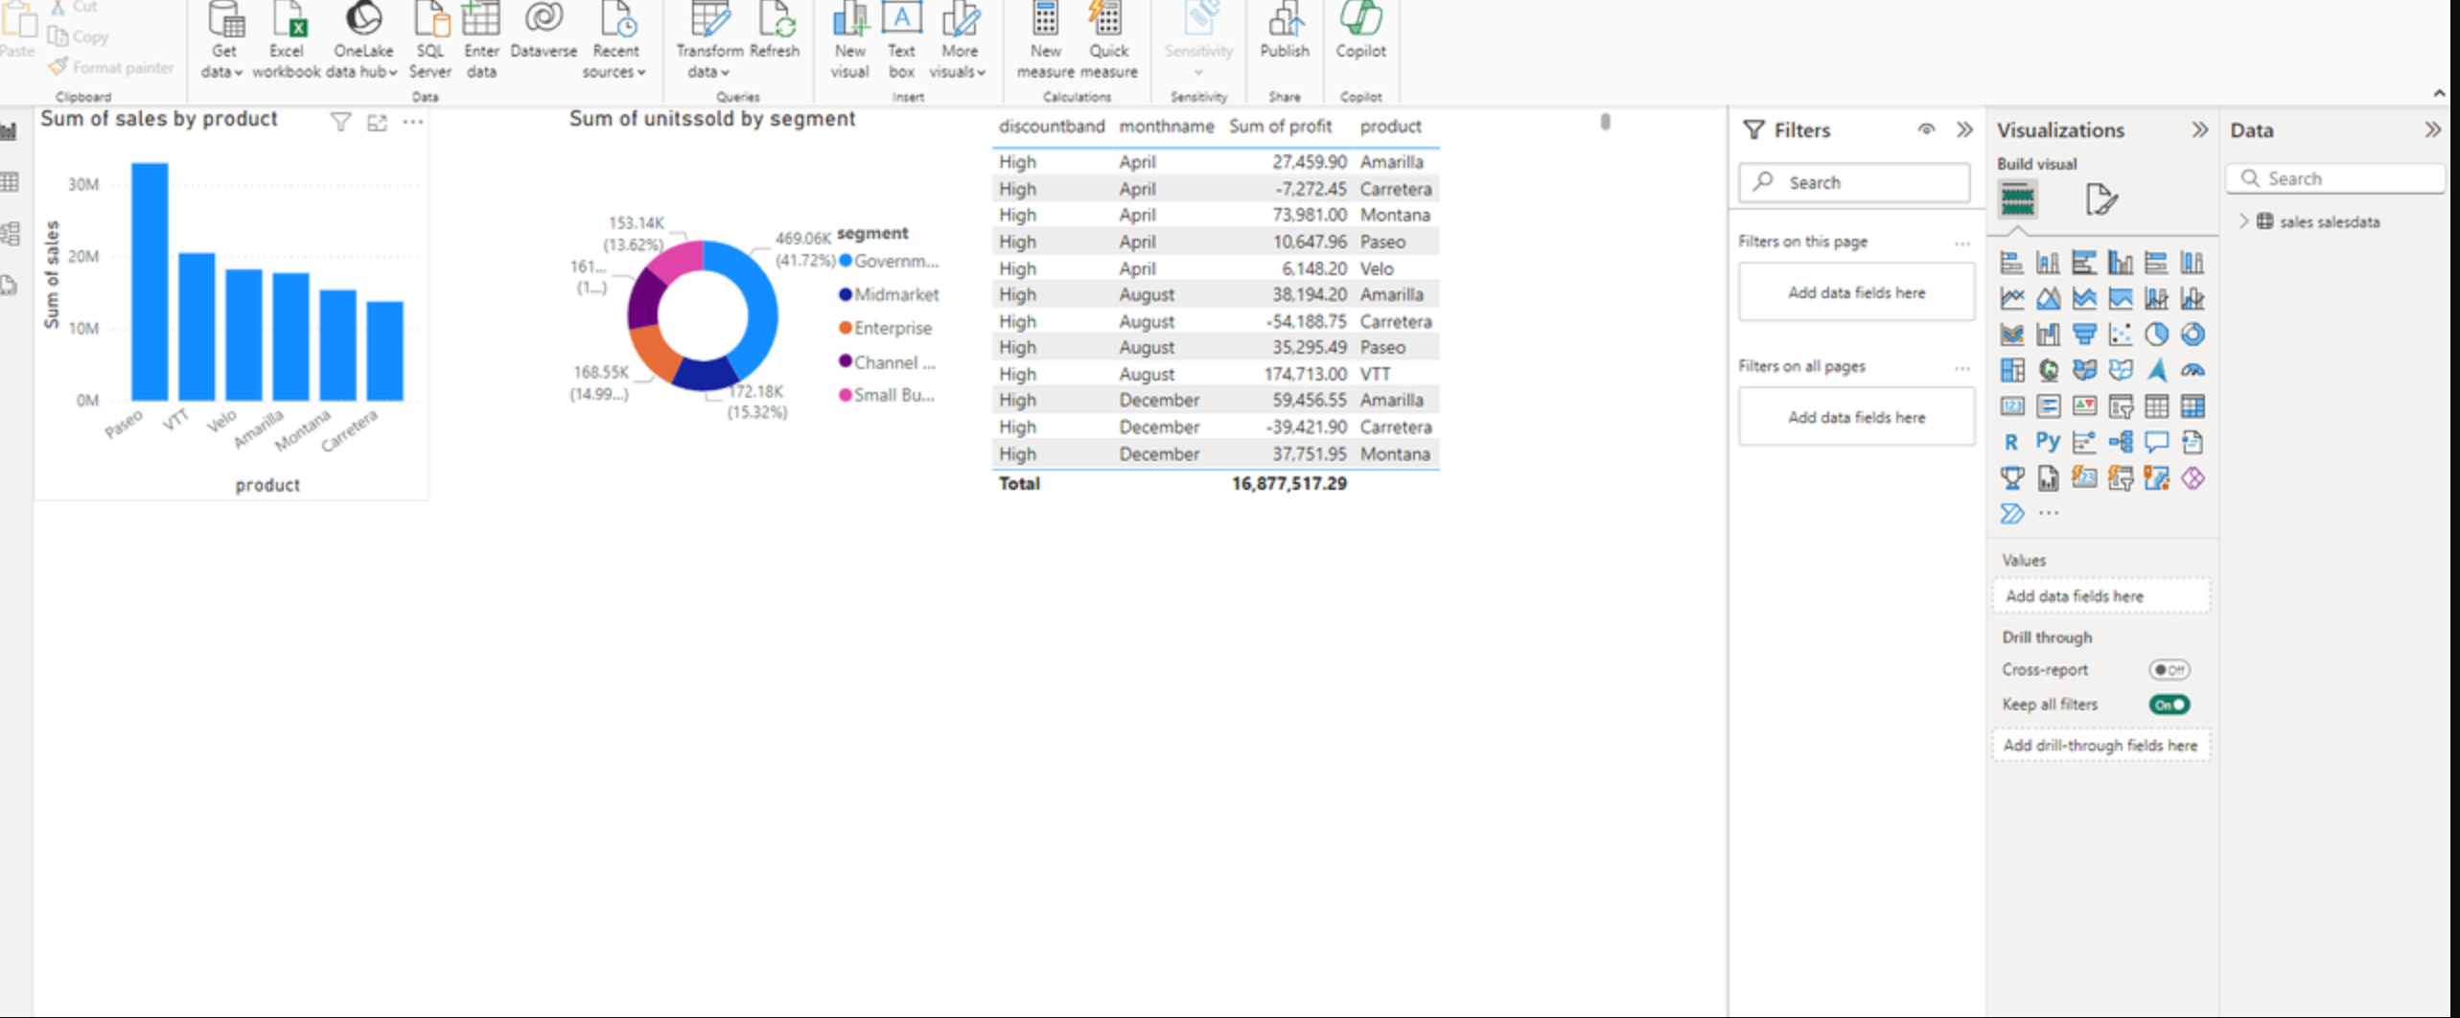Viewport: 2460px width, 1018px height.
Task: Select the Pie chart visualization icon
Action: (2156, 335)
